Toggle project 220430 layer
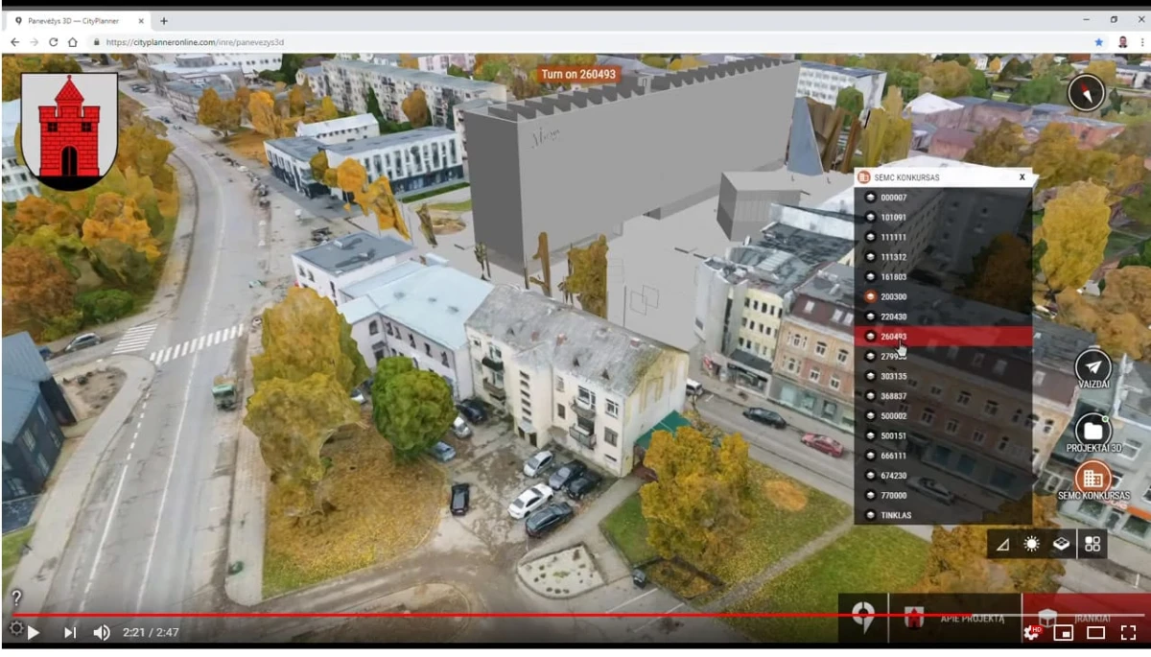This screenshot has height=657, width=1151. point(943,317)
